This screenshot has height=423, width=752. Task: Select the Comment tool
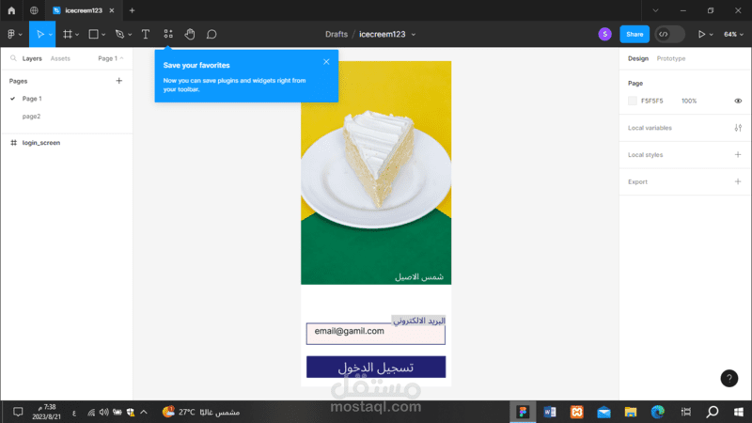pyautogui.click(x=211, y=34)
